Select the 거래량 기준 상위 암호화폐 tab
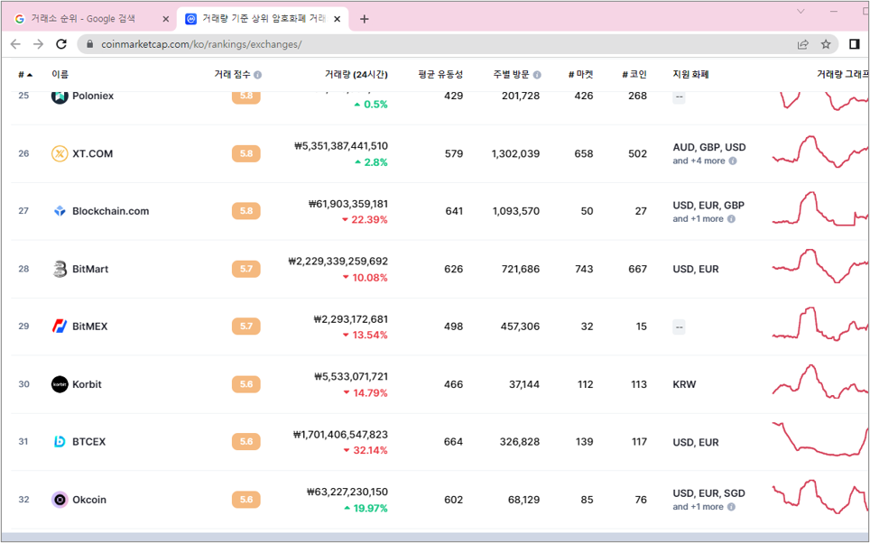 [x=263, y=19]
